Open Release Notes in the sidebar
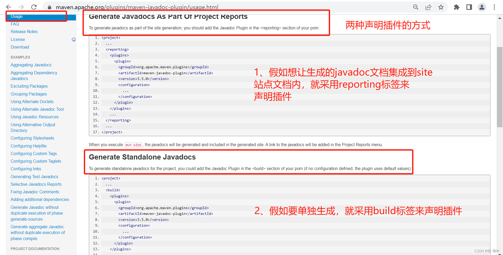 click(24, 31)
